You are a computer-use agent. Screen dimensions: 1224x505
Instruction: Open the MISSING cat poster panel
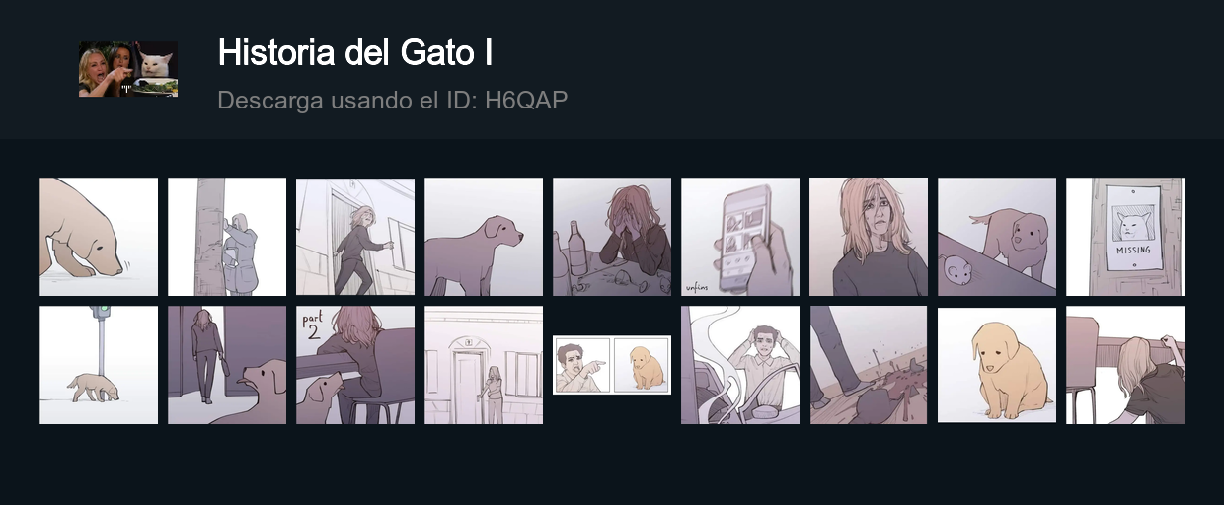tap(1125, 237)
